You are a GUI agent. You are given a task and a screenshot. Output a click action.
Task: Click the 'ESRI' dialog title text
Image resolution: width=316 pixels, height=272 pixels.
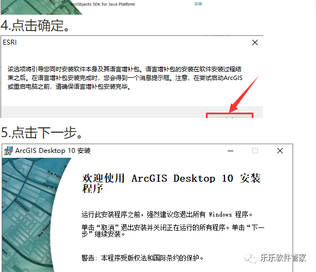coord(10,42)
